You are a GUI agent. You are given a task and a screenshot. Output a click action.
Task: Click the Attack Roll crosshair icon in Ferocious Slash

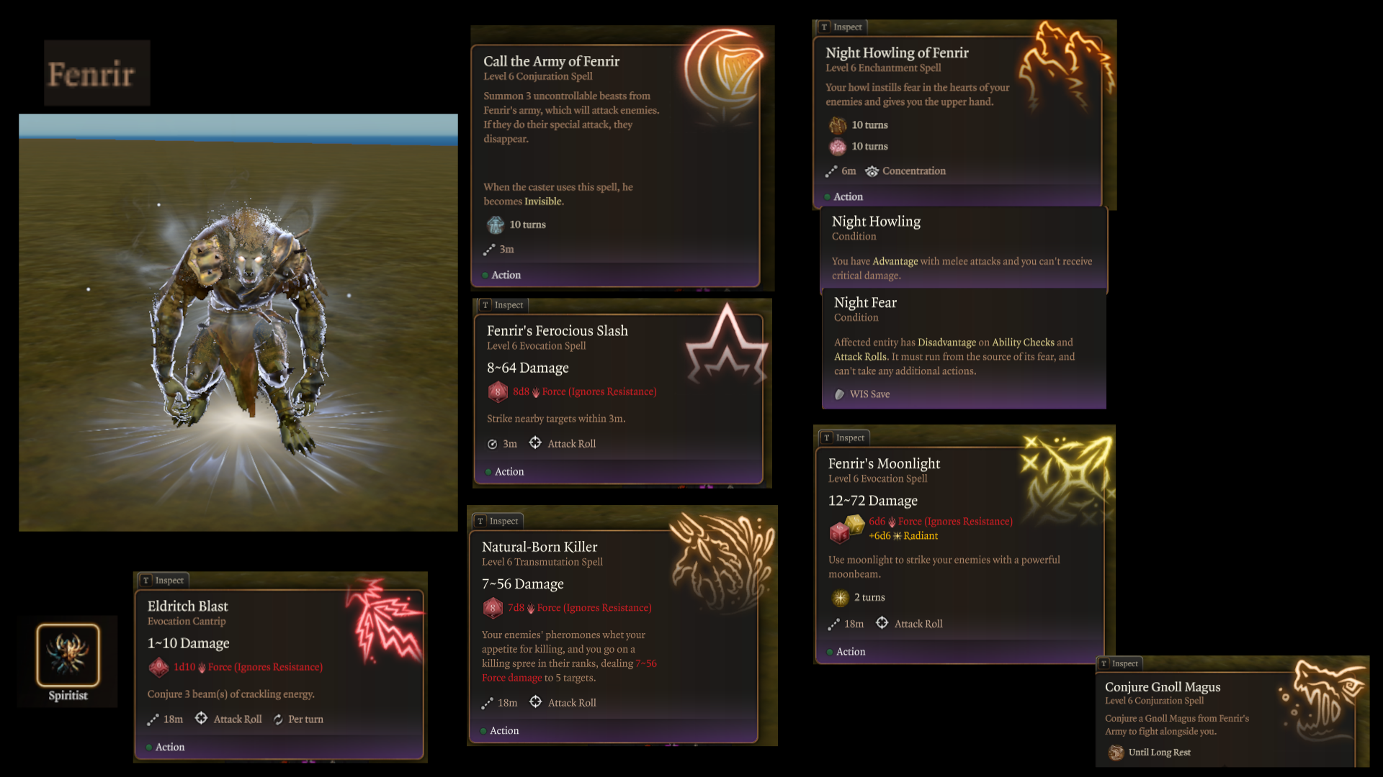tap(535, 443)
